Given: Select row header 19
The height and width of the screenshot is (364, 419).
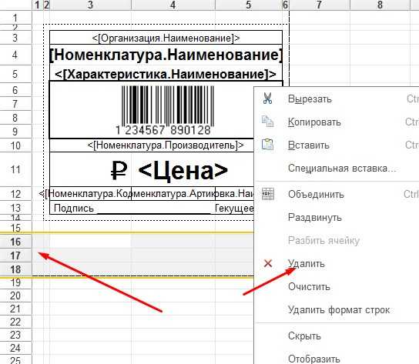Looking at the screenshot, I should [15, 282].
